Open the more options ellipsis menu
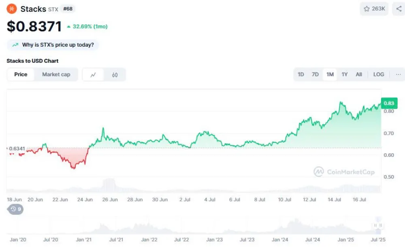Viewport: 405px width, 247px height. click(x=398, y=74)
